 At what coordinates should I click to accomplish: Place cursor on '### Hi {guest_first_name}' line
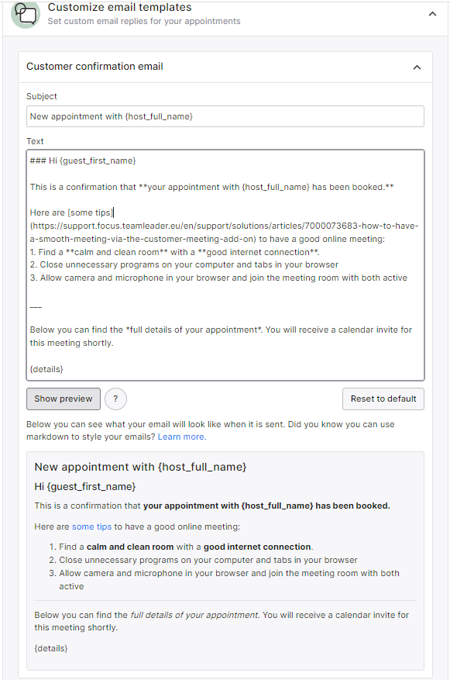coord(83,161)
